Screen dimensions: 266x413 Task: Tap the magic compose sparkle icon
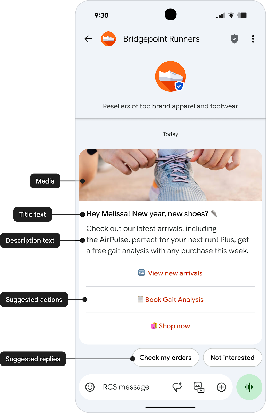177,387
